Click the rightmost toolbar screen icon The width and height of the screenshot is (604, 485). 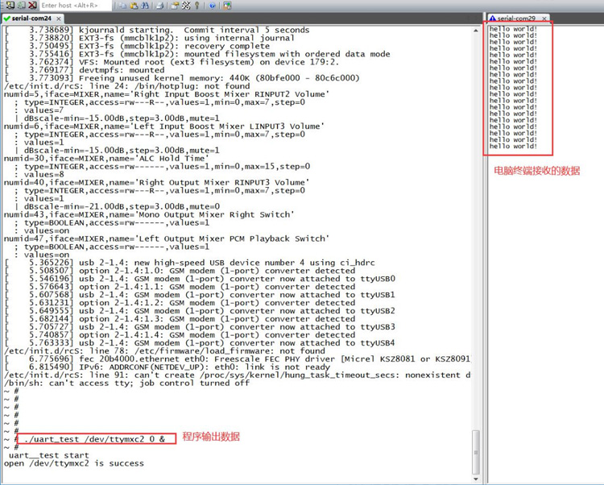point(228,6)
